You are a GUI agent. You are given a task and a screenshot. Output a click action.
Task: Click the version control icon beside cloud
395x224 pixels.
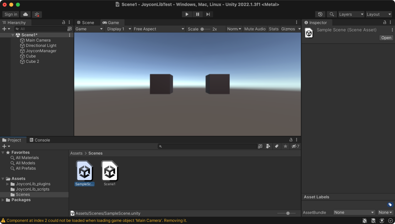[x=37, y=14]
